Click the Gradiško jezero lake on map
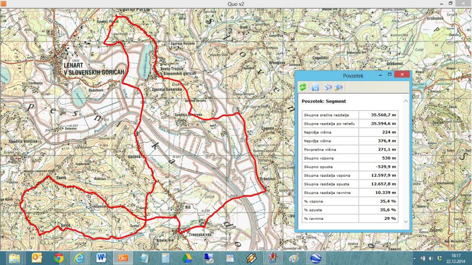The width and height of the screenshot is (472, 265). pyautogui.click(x=146, y=61)
